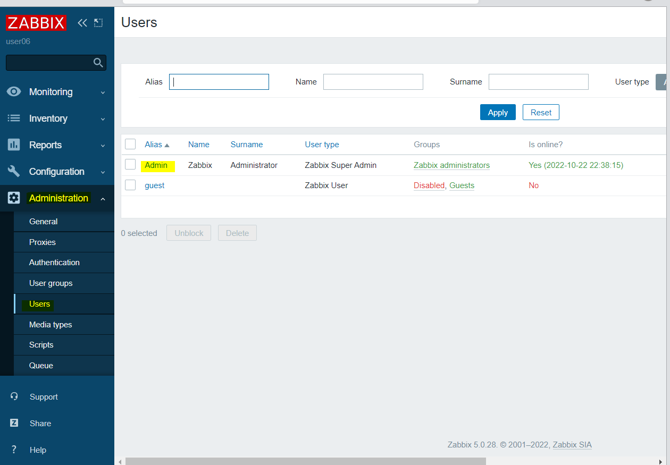
Task: Open the Administration menu label
Action: [58, 198]
